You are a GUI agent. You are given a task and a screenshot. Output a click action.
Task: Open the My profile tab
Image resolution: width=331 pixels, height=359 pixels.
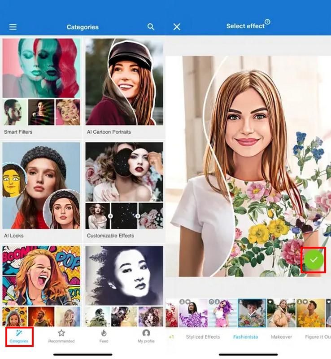click(146, 337)
